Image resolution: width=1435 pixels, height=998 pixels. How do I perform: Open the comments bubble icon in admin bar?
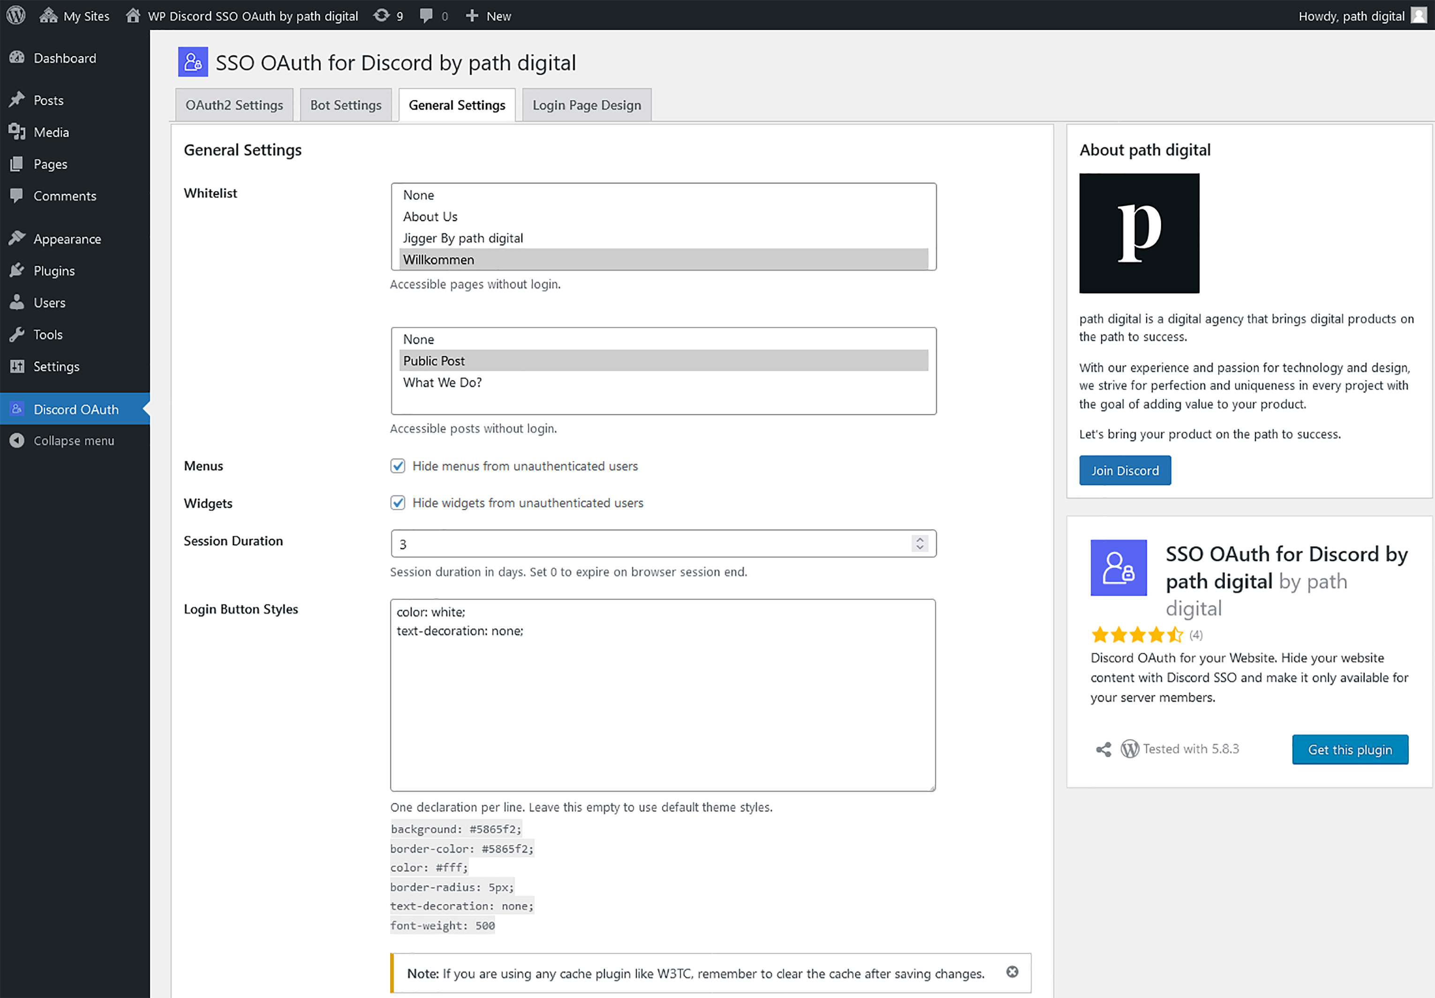(426, 15)
